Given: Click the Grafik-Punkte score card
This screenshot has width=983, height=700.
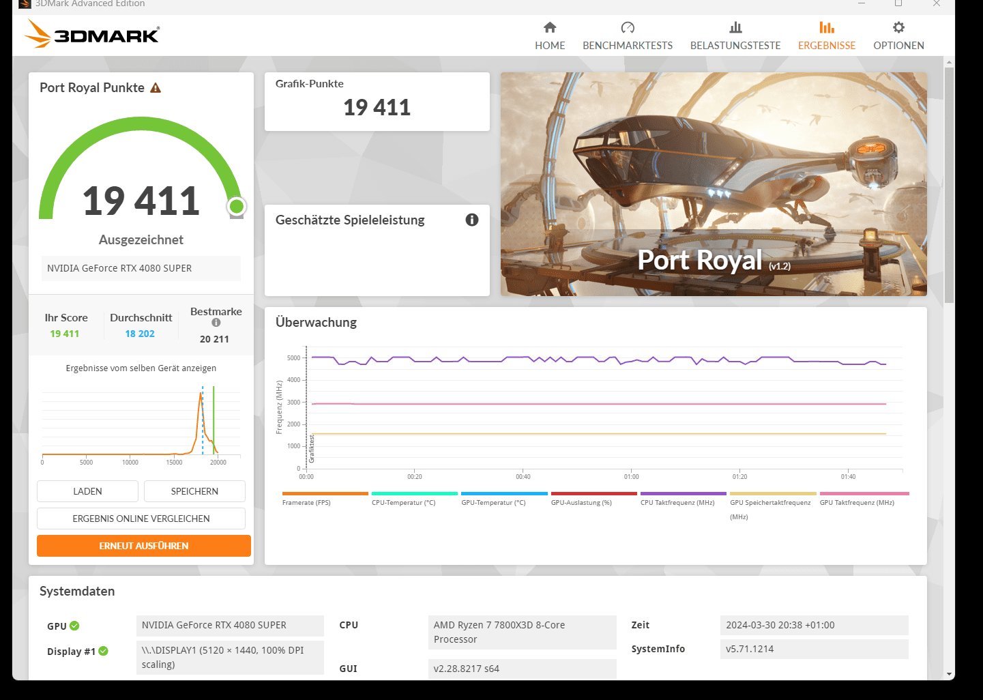Looking at the screenshot, I should (377, 102).
